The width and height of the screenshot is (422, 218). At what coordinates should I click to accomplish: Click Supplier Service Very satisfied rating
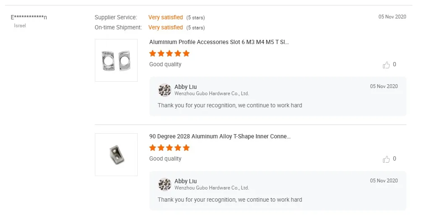coord(165,18)
